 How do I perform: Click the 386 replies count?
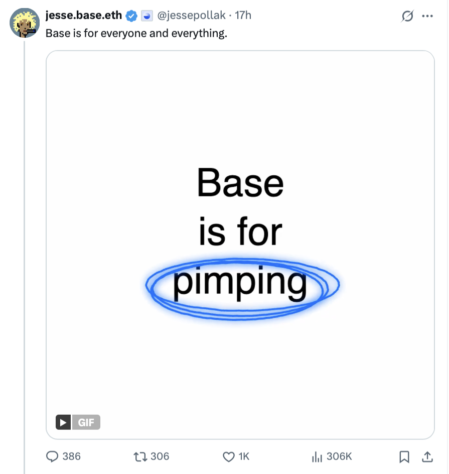72,456
